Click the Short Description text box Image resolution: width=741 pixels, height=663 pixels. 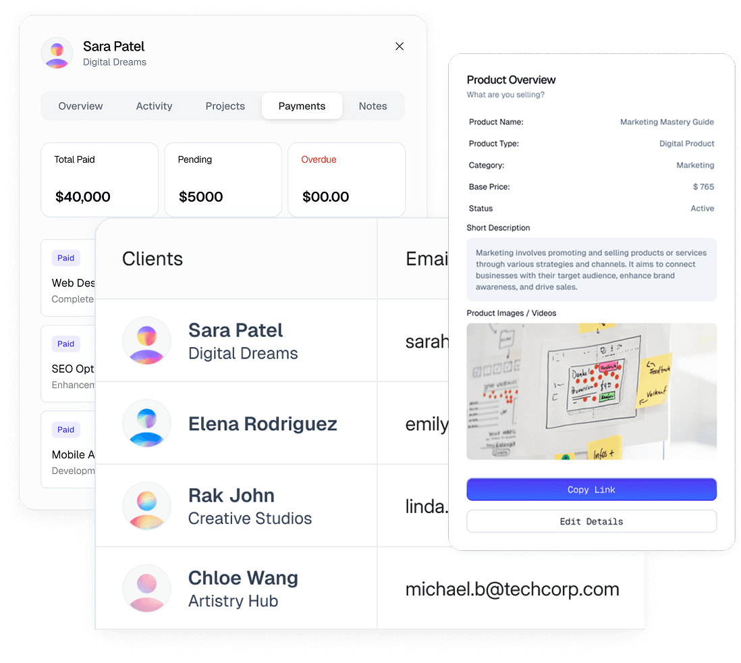[591, 270]
